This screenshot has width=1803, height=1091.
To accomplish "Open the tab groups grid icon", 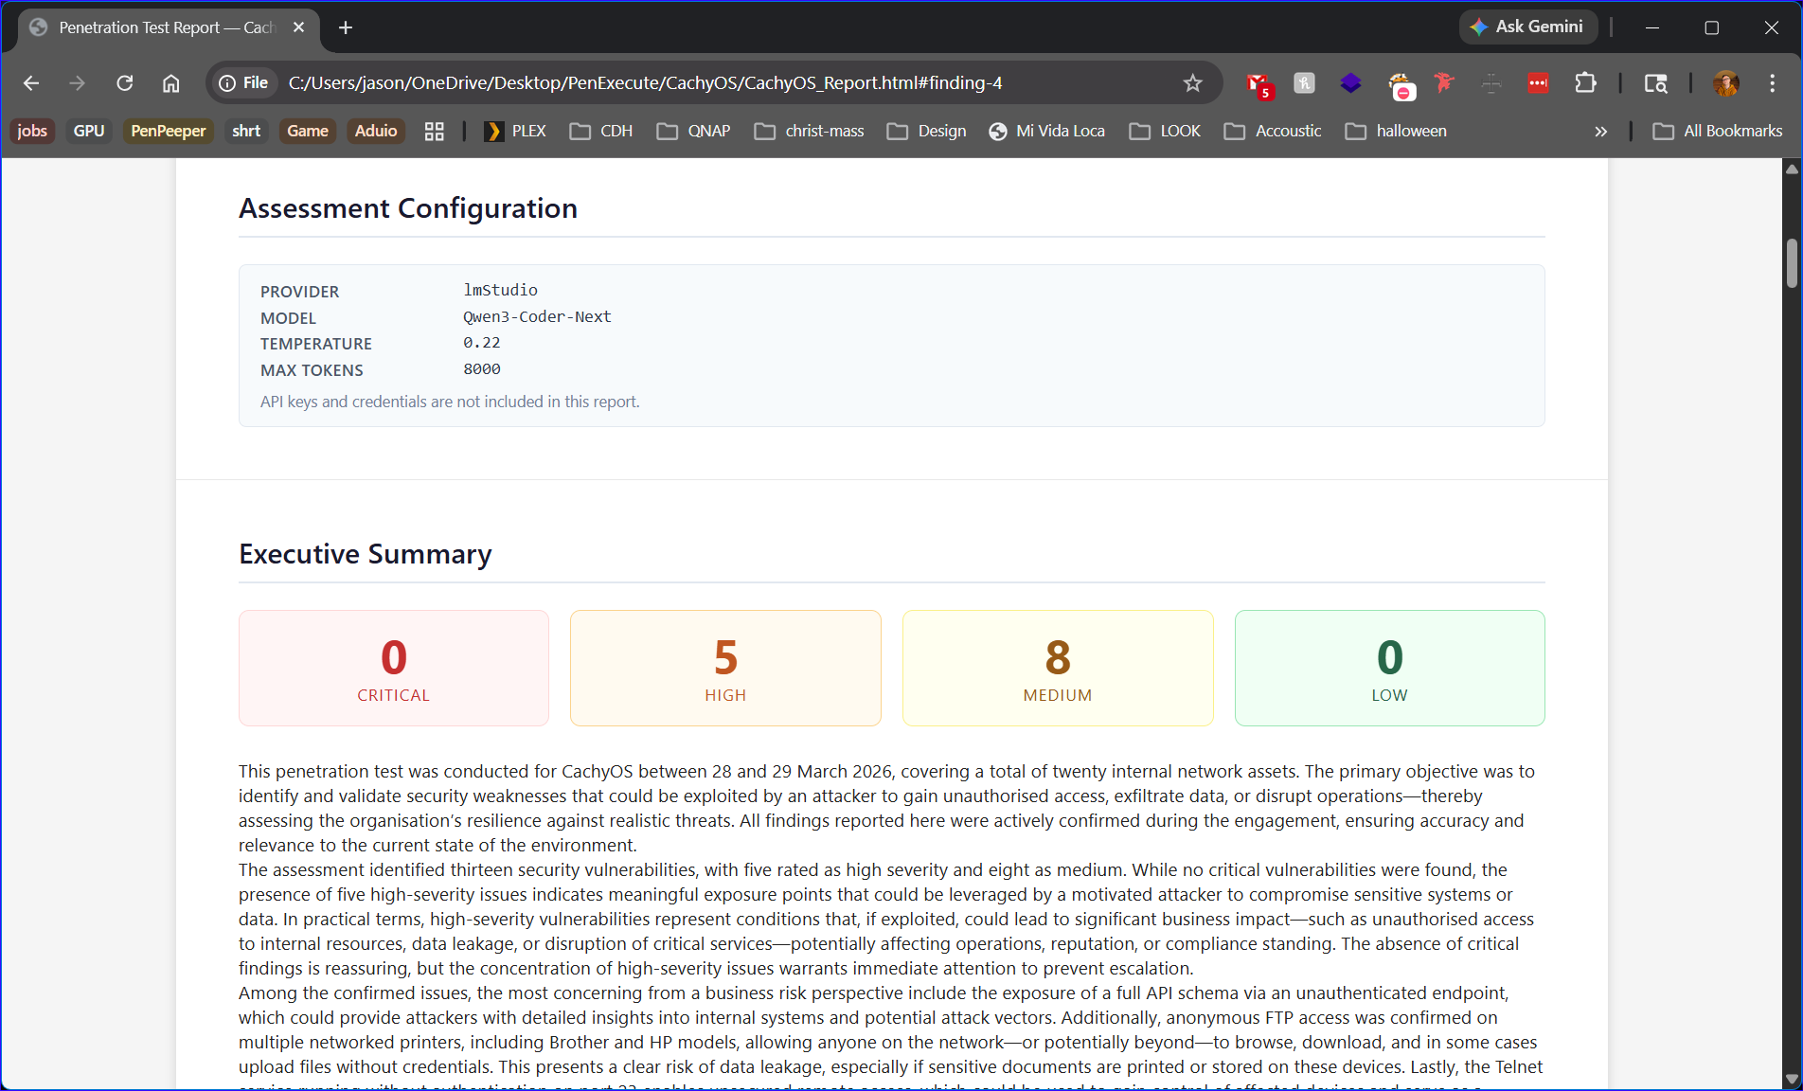I will 434,132.
